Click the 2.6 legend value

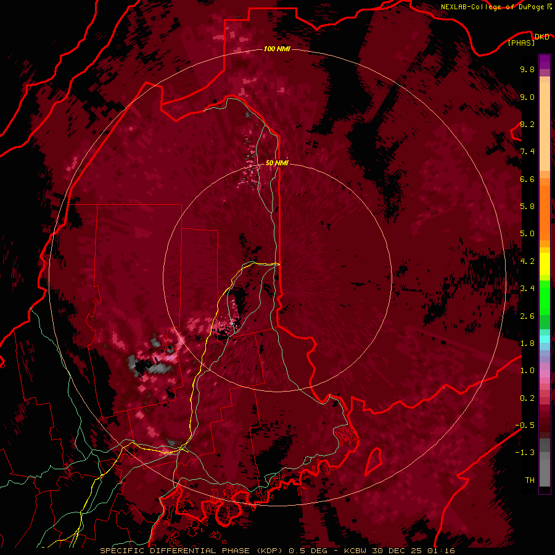527,316
